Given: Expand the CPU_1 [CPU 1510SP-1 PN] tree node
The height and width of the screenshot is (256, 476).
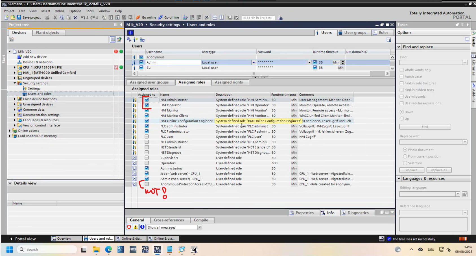Looking at the screenshot, I should pyautogui.click(x=15, y=67).
